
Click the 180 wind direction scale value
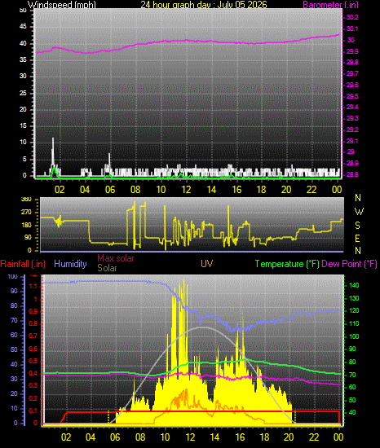point(26,226)
